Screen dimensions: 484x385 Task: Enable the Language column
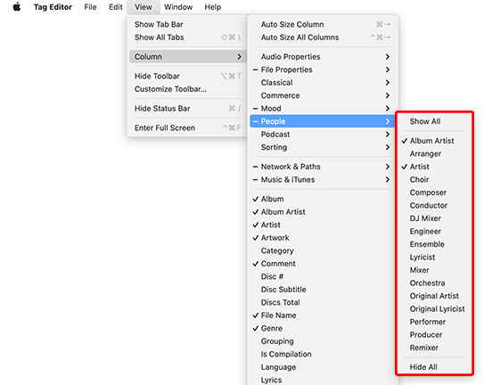point(323,367)
